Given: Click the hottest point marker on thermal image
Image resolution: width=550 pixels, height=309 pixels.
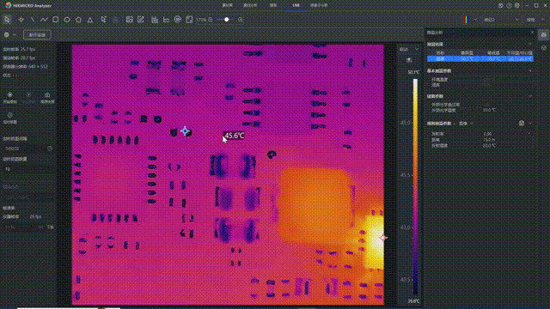Looking at the screenshot, I should [x=382, y=238].
